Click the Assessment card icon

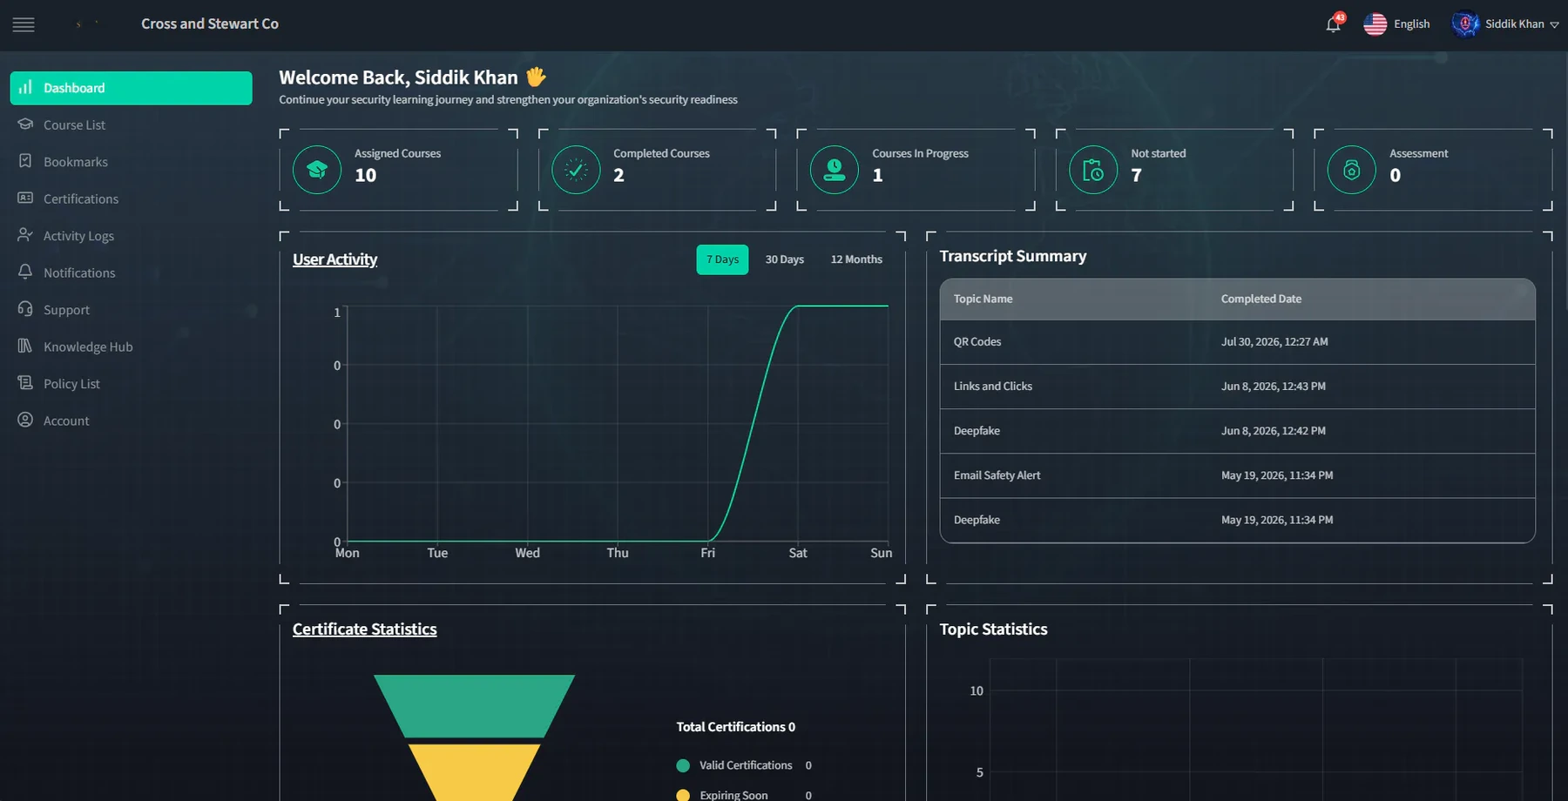coord(1352,170)
